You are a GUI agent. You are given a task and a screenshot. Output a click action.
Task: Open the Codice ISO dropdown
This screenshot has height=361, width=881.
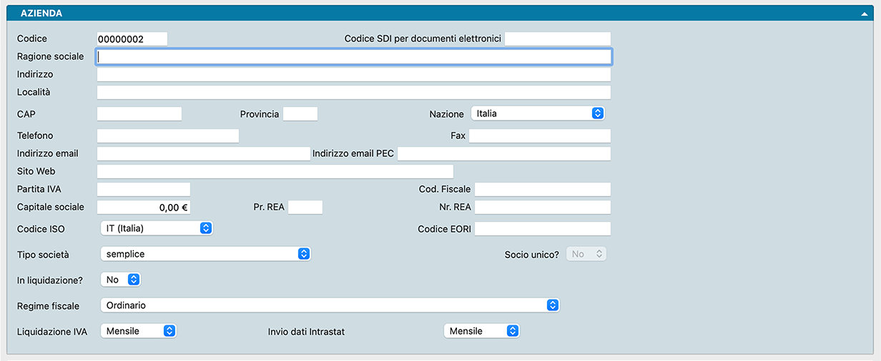pos(157,228)
